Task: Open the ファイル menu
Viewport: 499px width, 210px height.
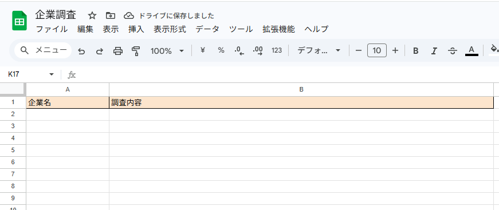Action: point(52,29)
